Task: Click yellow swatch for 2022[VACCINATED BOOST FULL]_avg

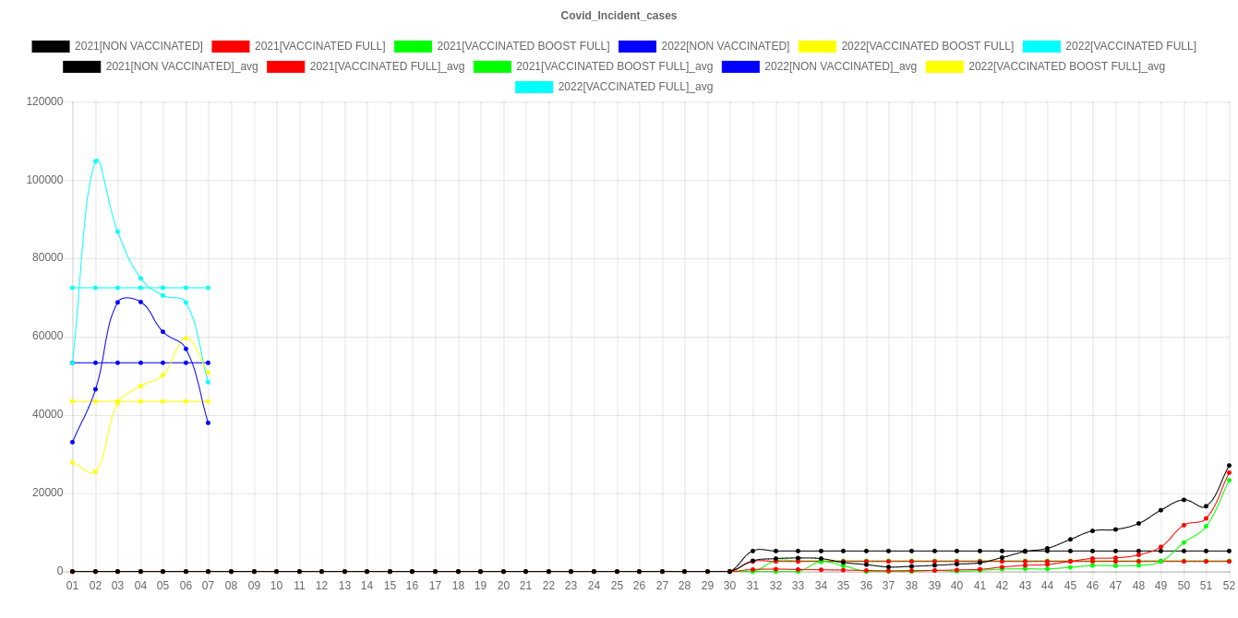Action: point(944,66)
